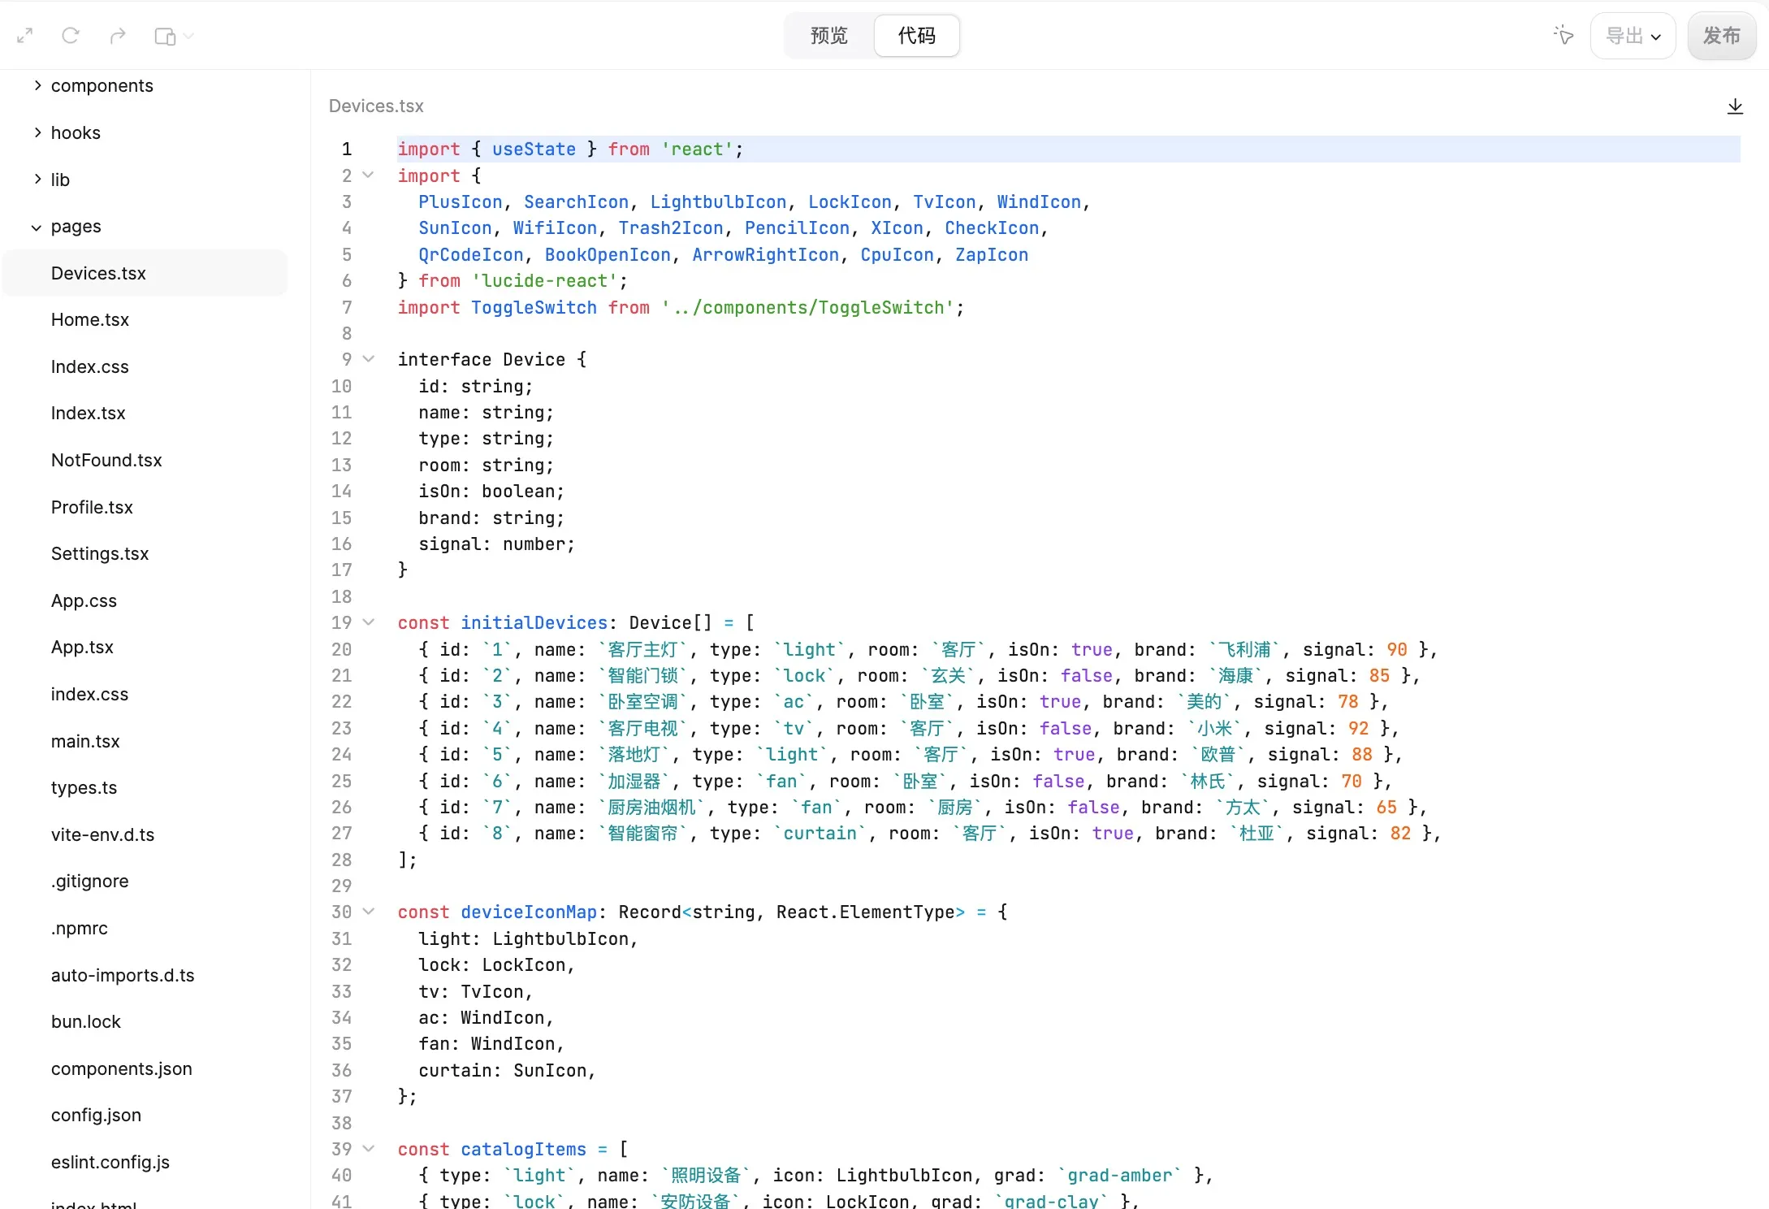Expand the hooks folder

pos(37,132)
